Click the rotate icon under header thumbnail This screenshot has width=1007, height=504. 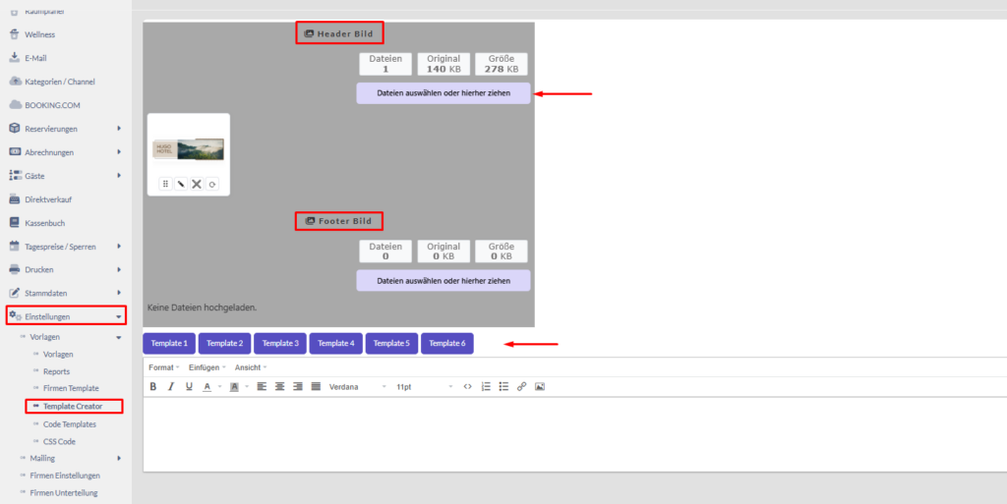(x=211, y=184)
